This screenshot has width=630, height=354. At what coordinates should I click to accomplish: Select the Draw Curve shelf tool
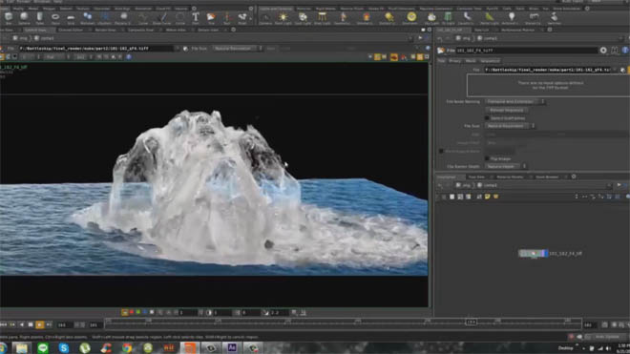point(162,18)
